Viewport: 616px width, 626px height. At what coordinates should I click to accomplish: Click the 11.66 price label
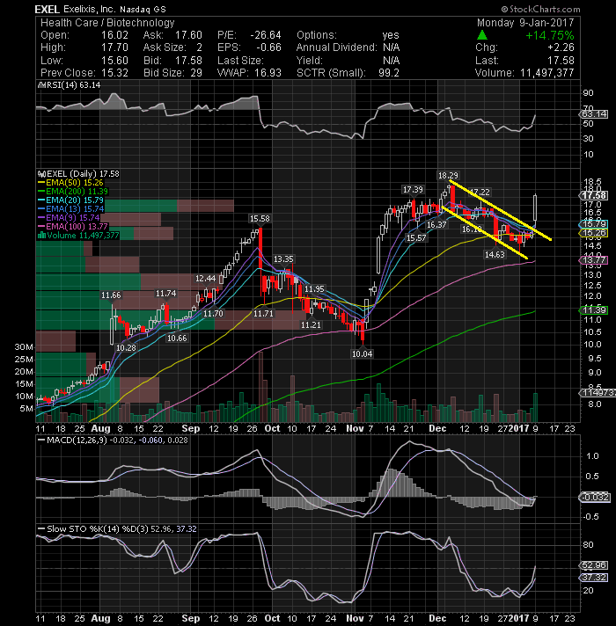[x=111, y=295]
